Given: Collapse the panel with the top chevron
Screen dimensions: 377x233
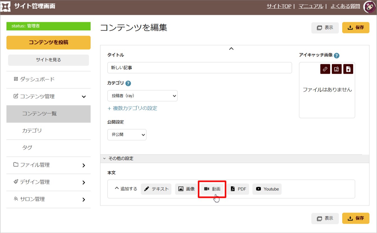Looking at the screenshot, I should tap(231, 49).
